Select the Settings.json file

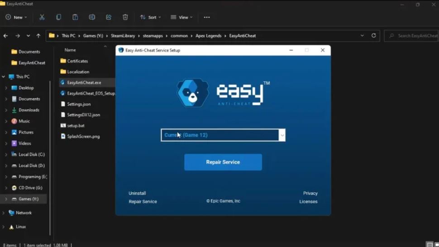[x=79, y=104]
